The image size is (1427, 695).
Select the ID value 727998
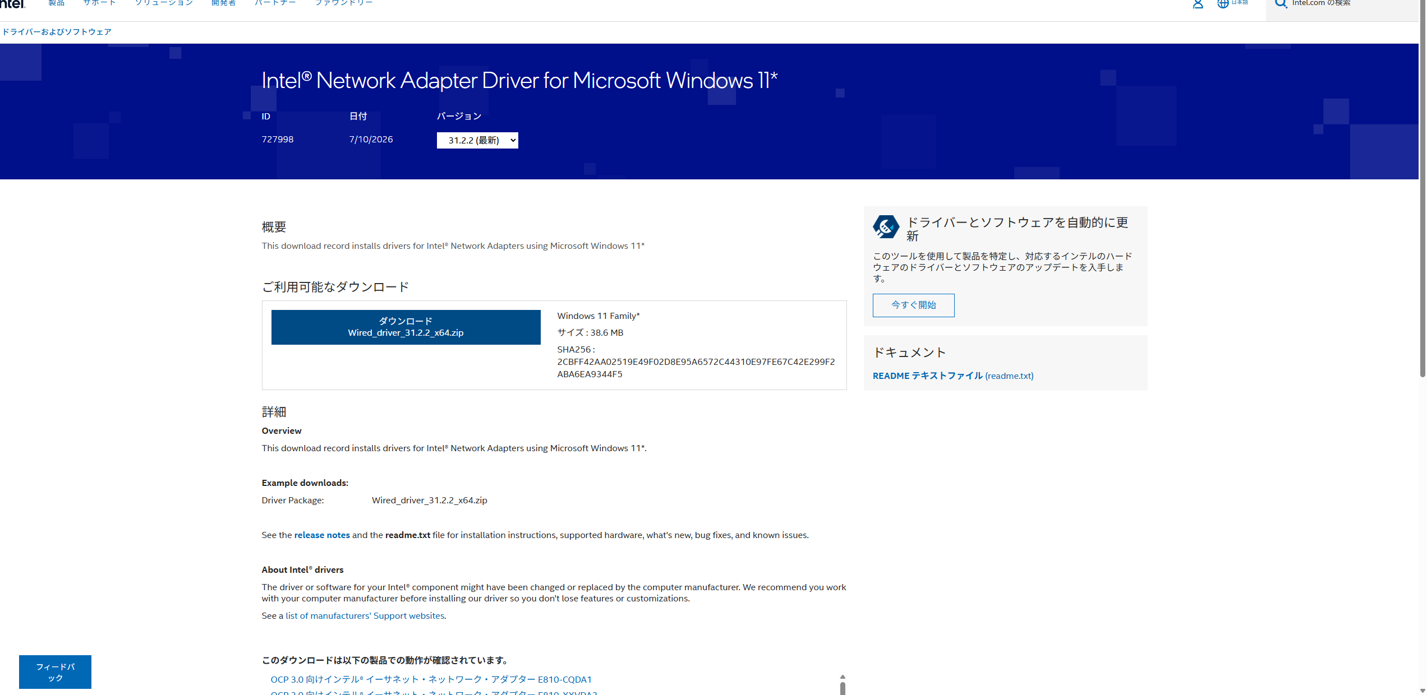278,140
